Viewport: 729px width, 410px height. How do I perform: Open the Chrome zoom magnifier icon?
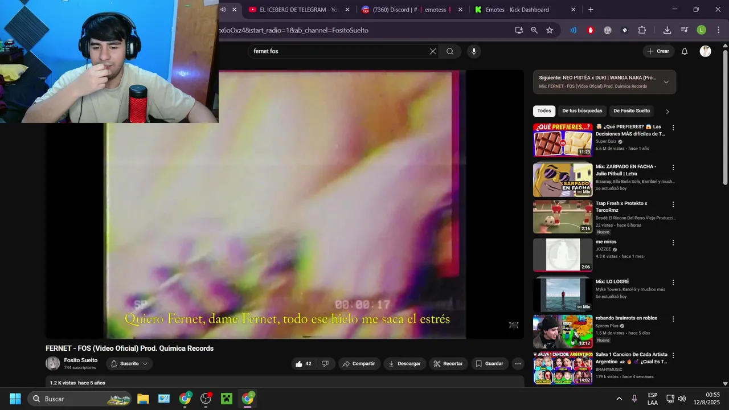point(534,30)
